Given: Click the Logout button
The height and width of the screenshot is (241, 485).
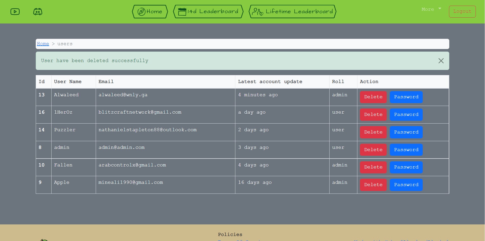Looking at the screenshot, I should click(x=462, y=11).
